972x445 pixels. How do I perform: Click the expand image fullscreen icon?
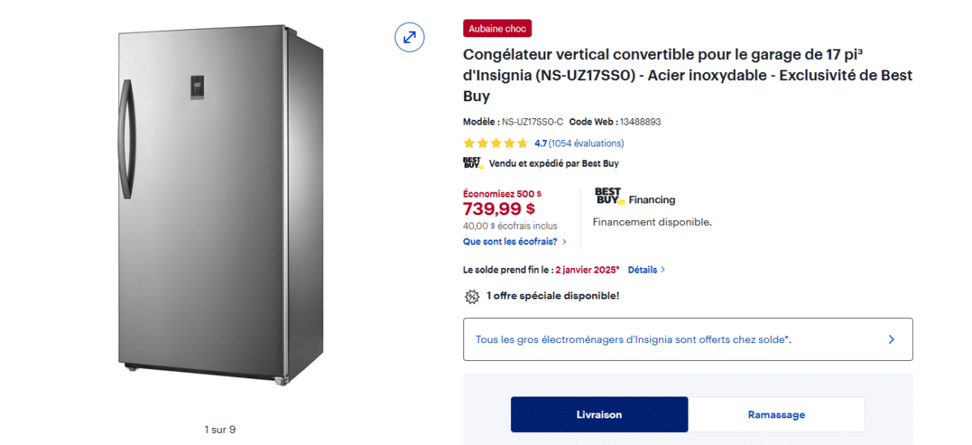click(x=410, y=36)
